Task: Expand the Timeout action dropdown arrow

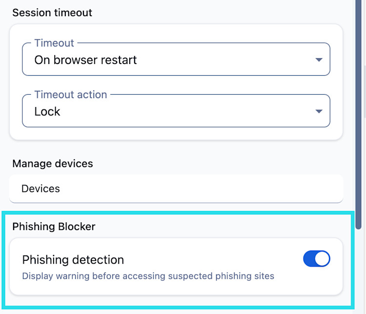Action: 319,111
